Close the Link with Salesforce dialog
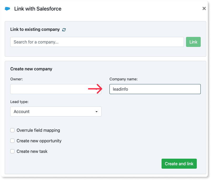Screen dimensions: 211x180 [204, 8]
